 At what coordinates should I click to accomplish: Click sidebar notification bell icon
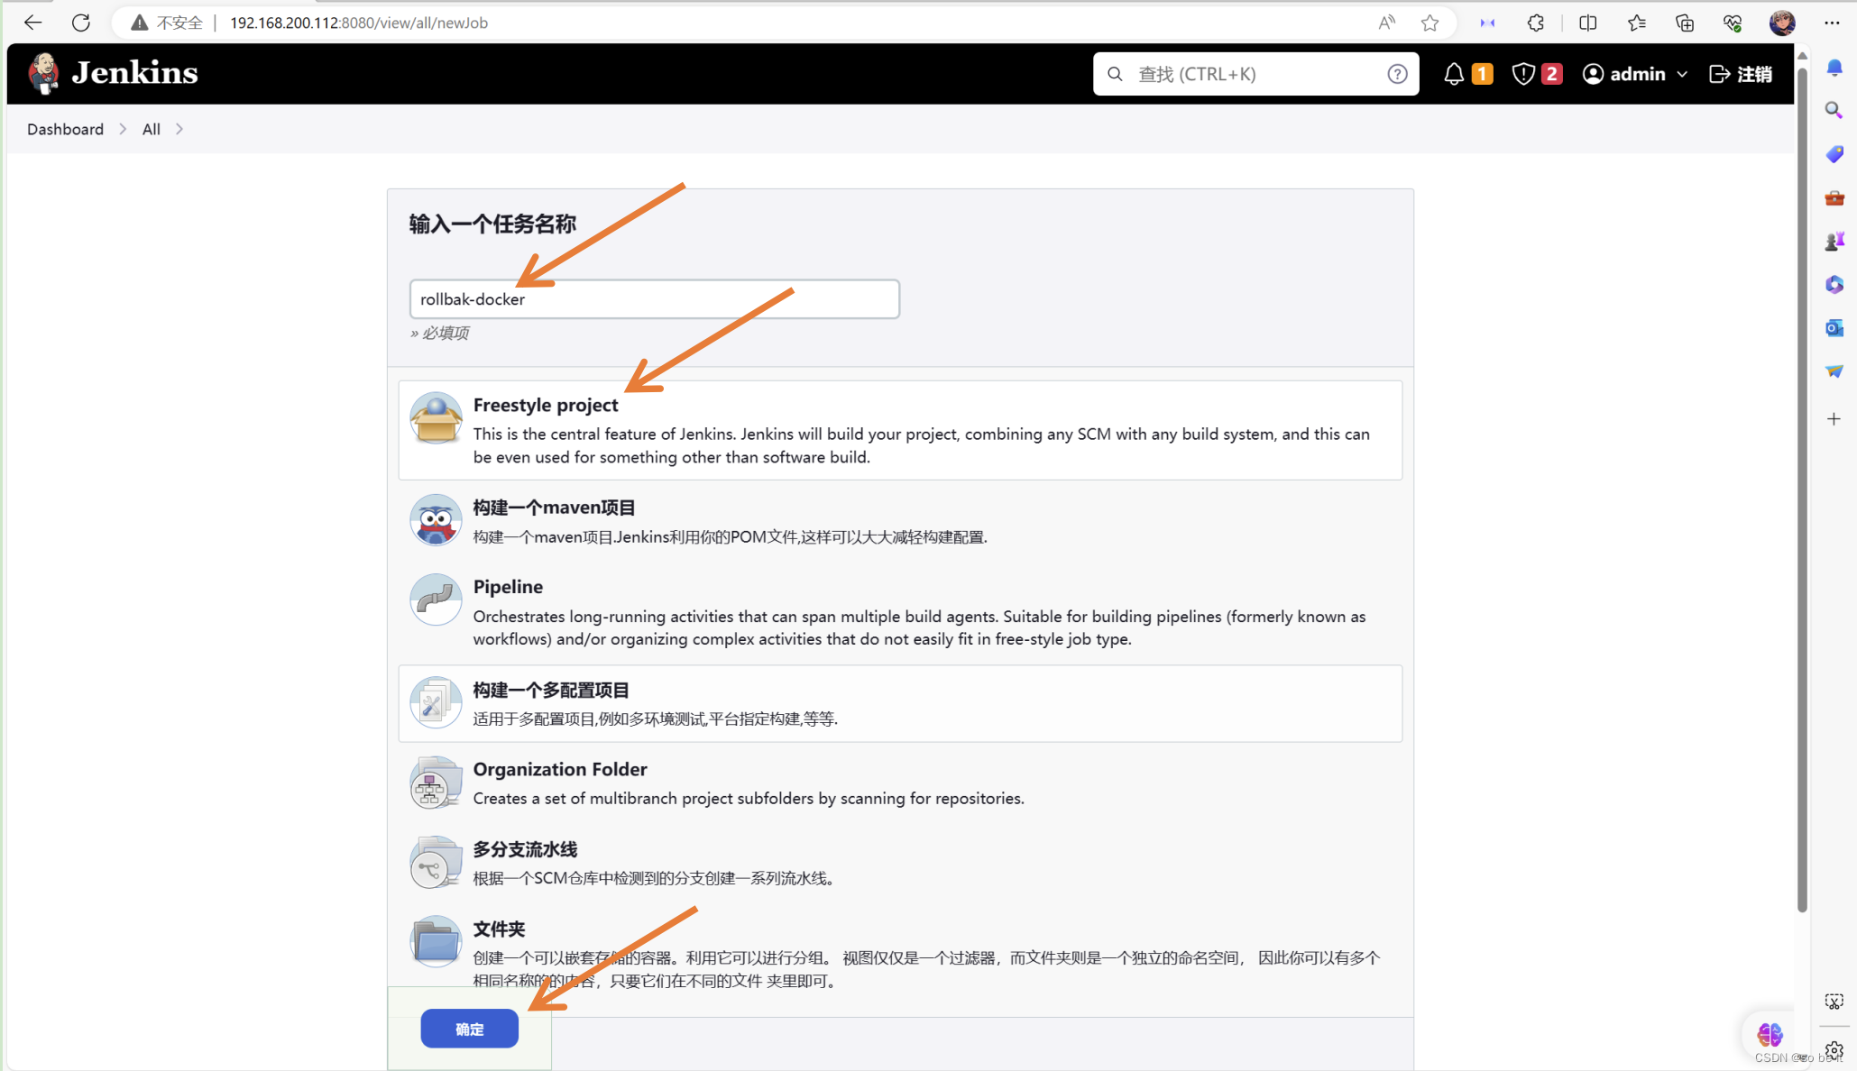coord(1834,68)
